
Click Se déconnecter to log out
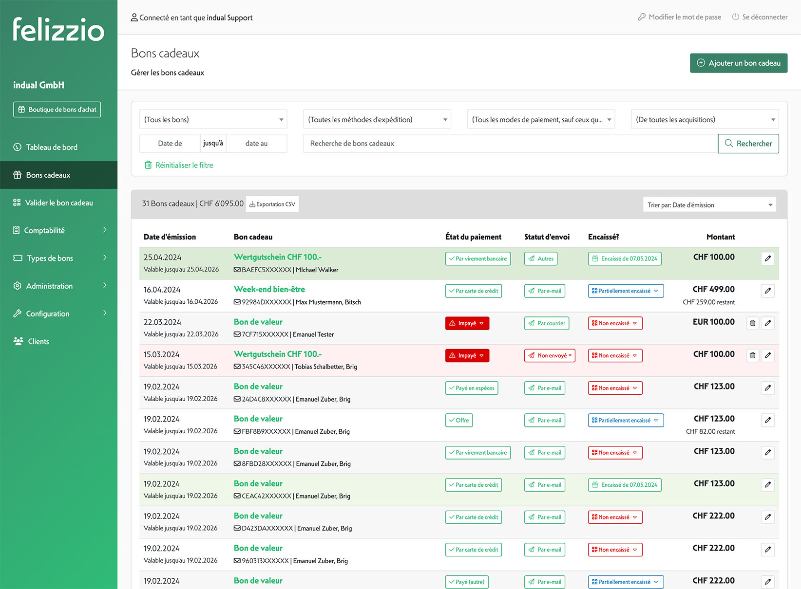pos(760,17)
